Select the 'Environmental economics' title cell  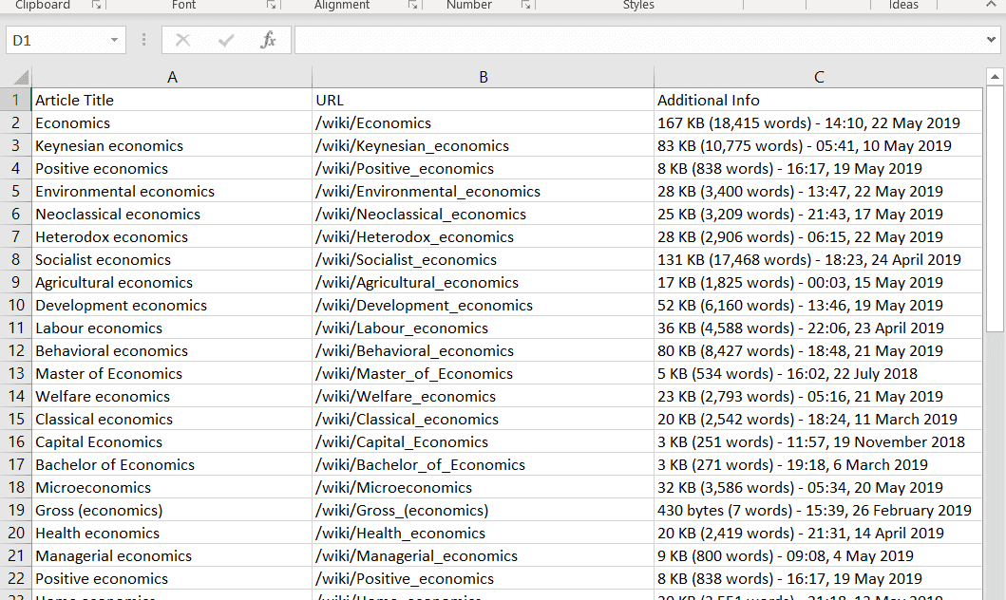pos(172,192)
